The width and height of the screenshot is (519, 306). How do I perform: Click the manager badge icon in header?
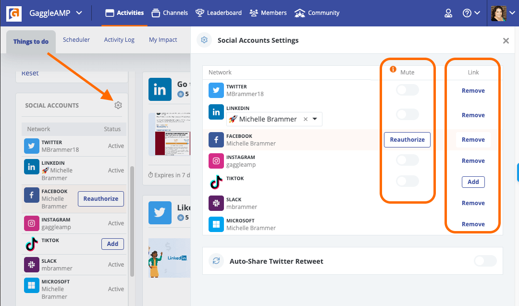[448, 13]
